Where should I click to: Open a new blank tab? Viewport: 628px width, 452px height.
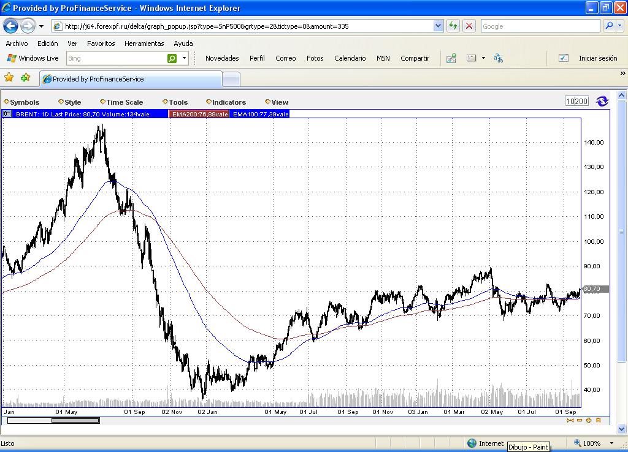click(x=231, y=80)
